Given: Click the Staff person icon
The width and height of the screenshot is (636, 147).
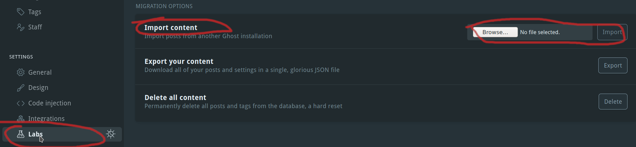Looking at the screenshot, I should click(x=21, y=27).
